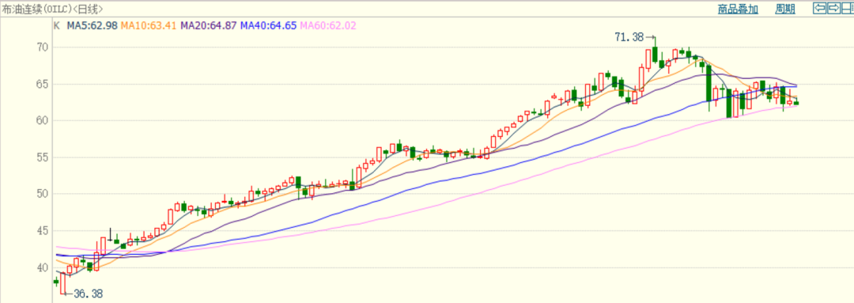
Task: Click the 71.38 high price marker
Action: pyautogui.click(x=629, y=37)
